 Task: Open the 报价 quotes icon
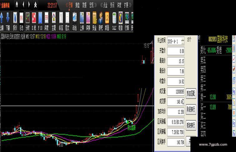tap(15, 18)
